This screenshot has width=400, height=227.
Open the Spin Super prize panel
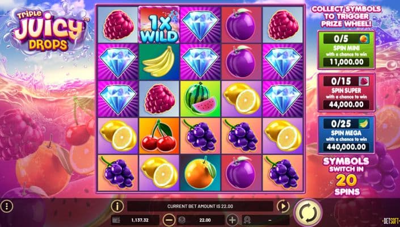click(x=346, y=93)
